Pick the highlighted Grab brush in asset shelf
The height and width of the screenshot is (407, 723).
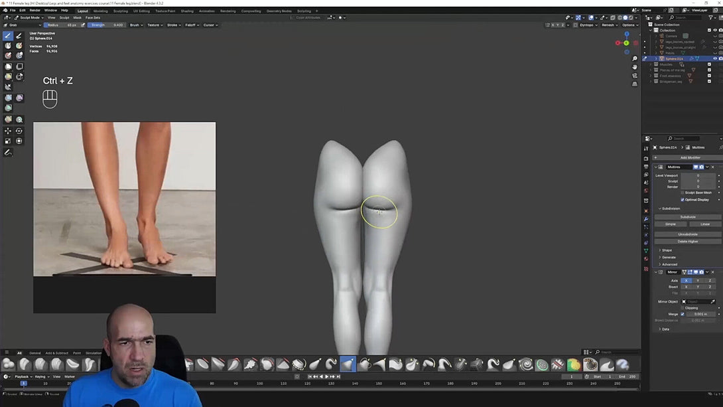click(348, 365)
